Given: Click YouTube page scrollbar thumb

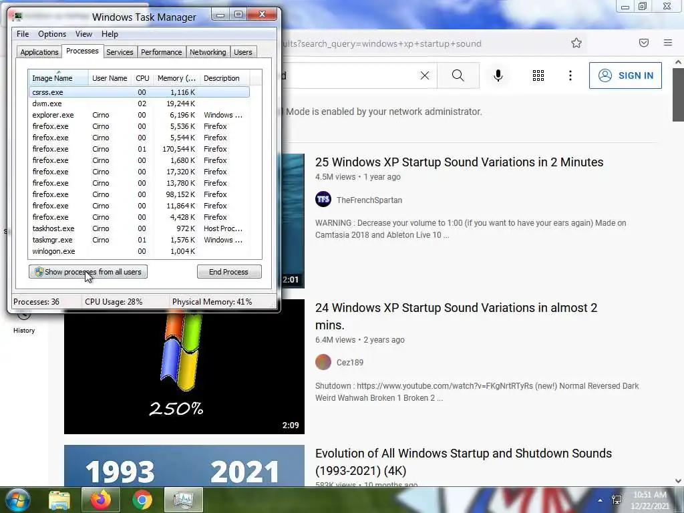Looking at the screenshot, I should click(x=678, y=94).
